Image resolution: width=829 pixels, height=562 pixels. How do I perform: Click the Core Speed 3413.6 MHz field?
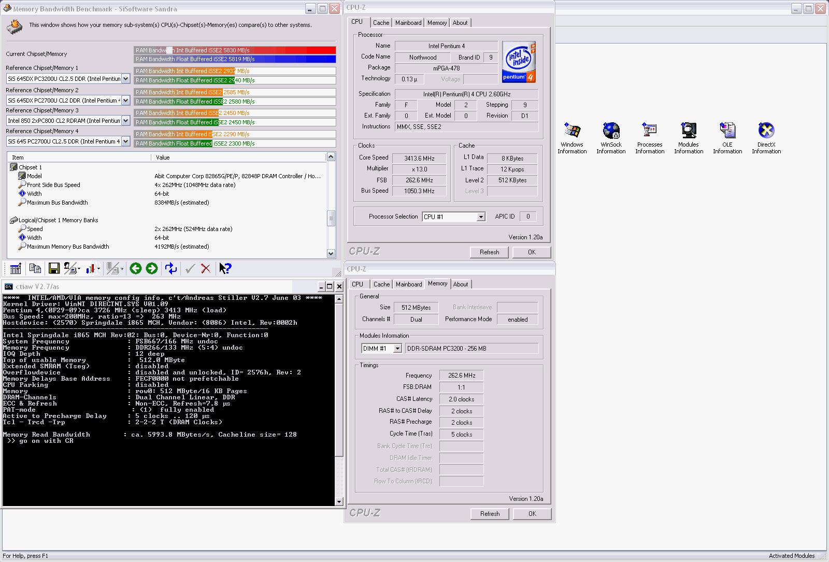(x=419, y=158)
